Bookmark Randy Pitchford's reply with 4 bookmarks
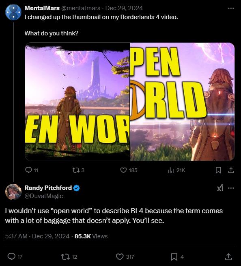Viewport: 241px width, 266px height. click(x=177, y=257)
